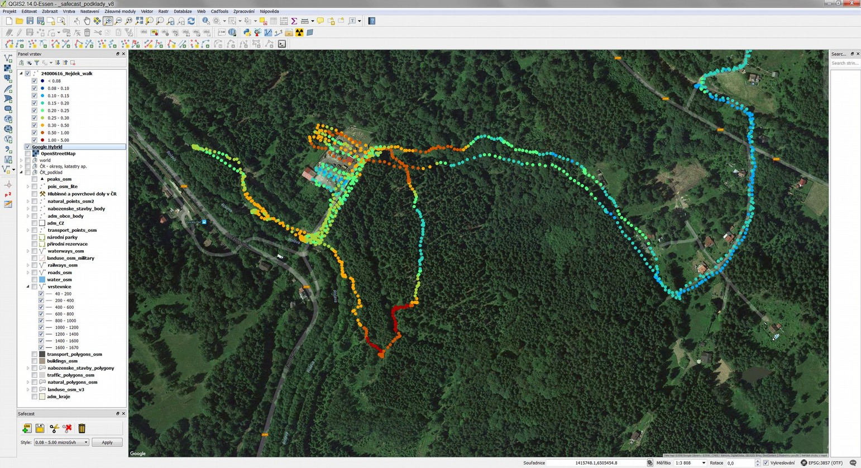Enable the roads_osm layer checkbox

[x=35, y=273]
